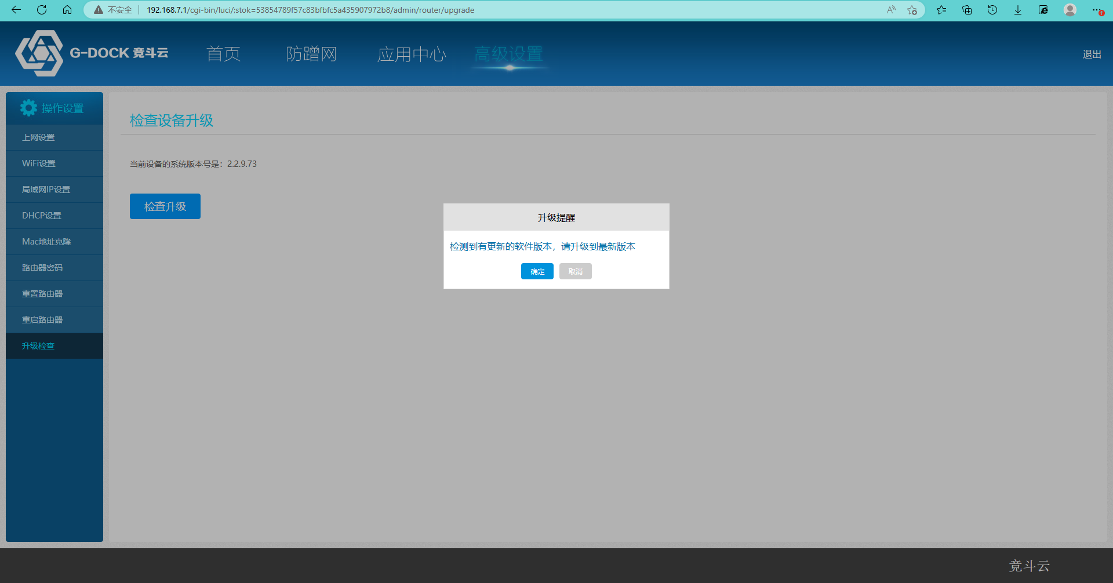The height and width of the screenshot is (583, 1113).
Task: Open the not-secure warning icon in address bar
Action: 99,10
